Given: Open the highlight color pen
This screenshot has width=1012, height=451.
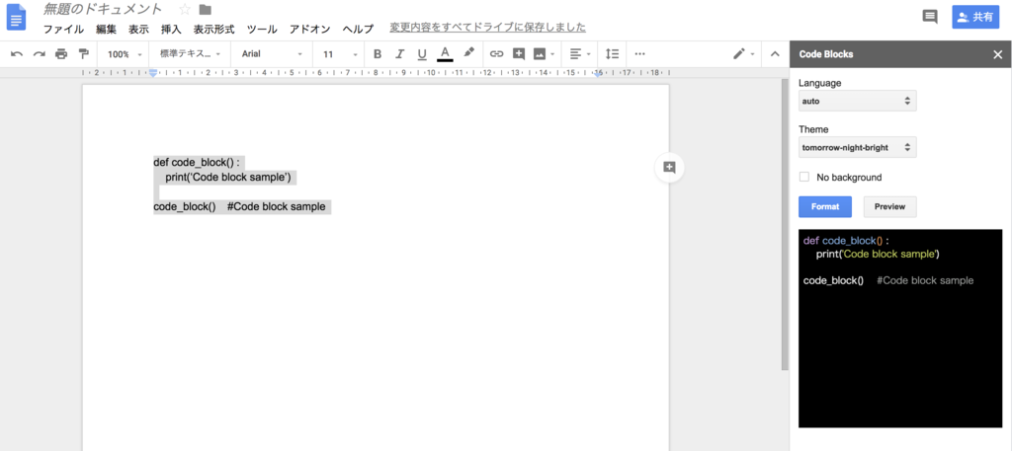Looking at the screenshot, I should (469, 53).
